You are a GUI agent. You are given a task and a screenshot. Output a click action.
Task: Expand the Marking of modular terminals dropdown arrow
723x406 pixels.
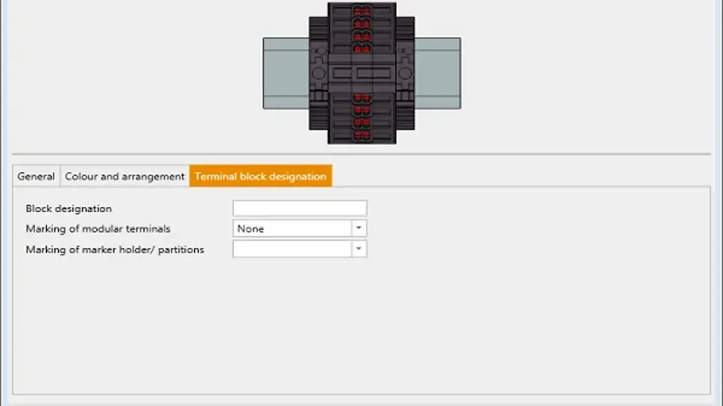(x=359, y=229)
